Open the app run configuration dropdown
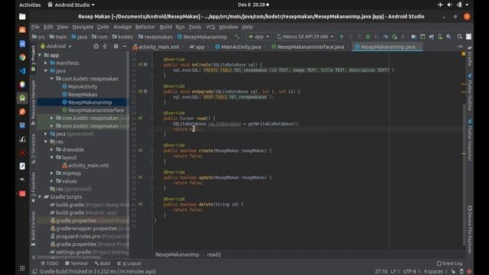The width and height of the screenshot is (489, 275). click(x=258, y=37)
